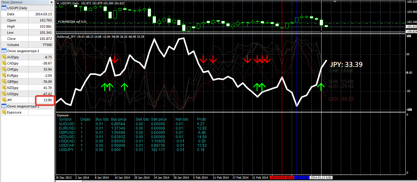Click the CHFjpy value 33.94

point(48,69)
